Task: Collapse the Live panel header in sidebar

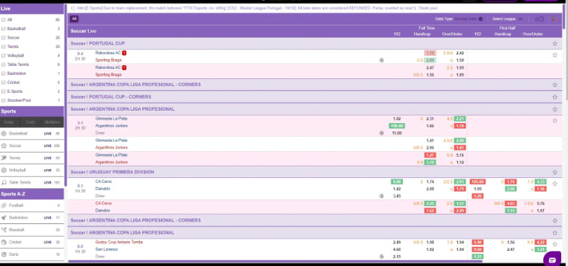Action: pos(32,9)
